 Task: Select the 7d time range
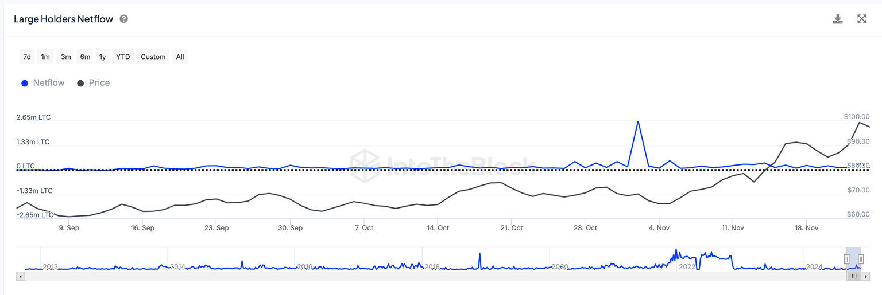coord(26,57)
